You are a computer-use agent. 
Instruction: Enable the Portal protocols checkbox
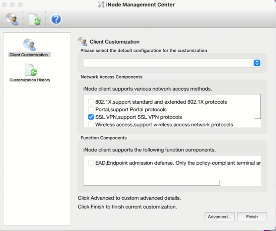point(91,109)
